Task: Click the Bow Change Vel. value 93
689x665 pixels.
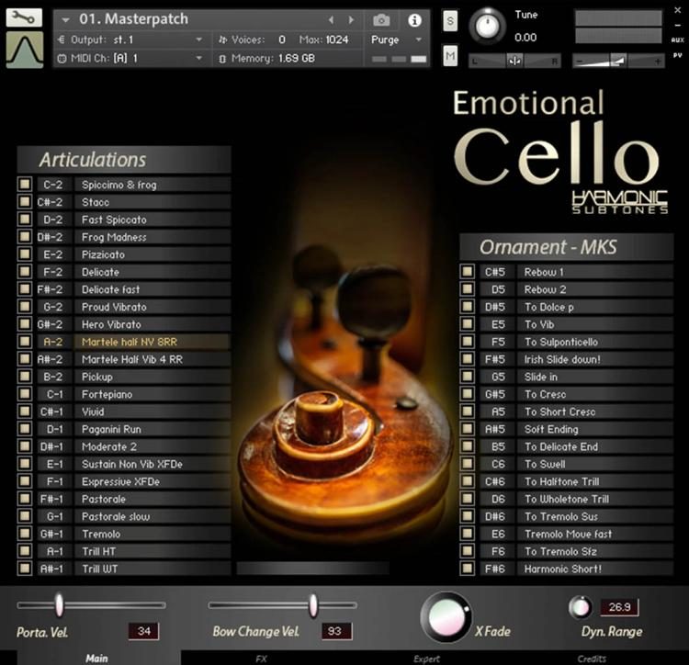Action: coord(336,631)
